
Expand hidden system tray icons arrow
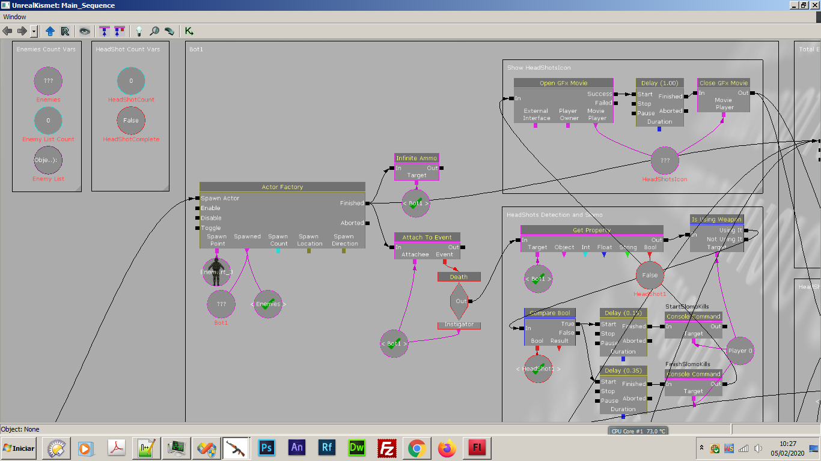(x=701, y=448)
